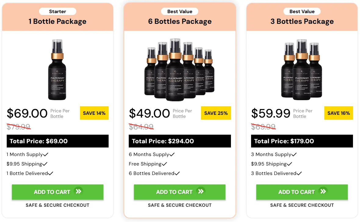
Task: Click the SAVE 25% label
Action: coord(216,113)
